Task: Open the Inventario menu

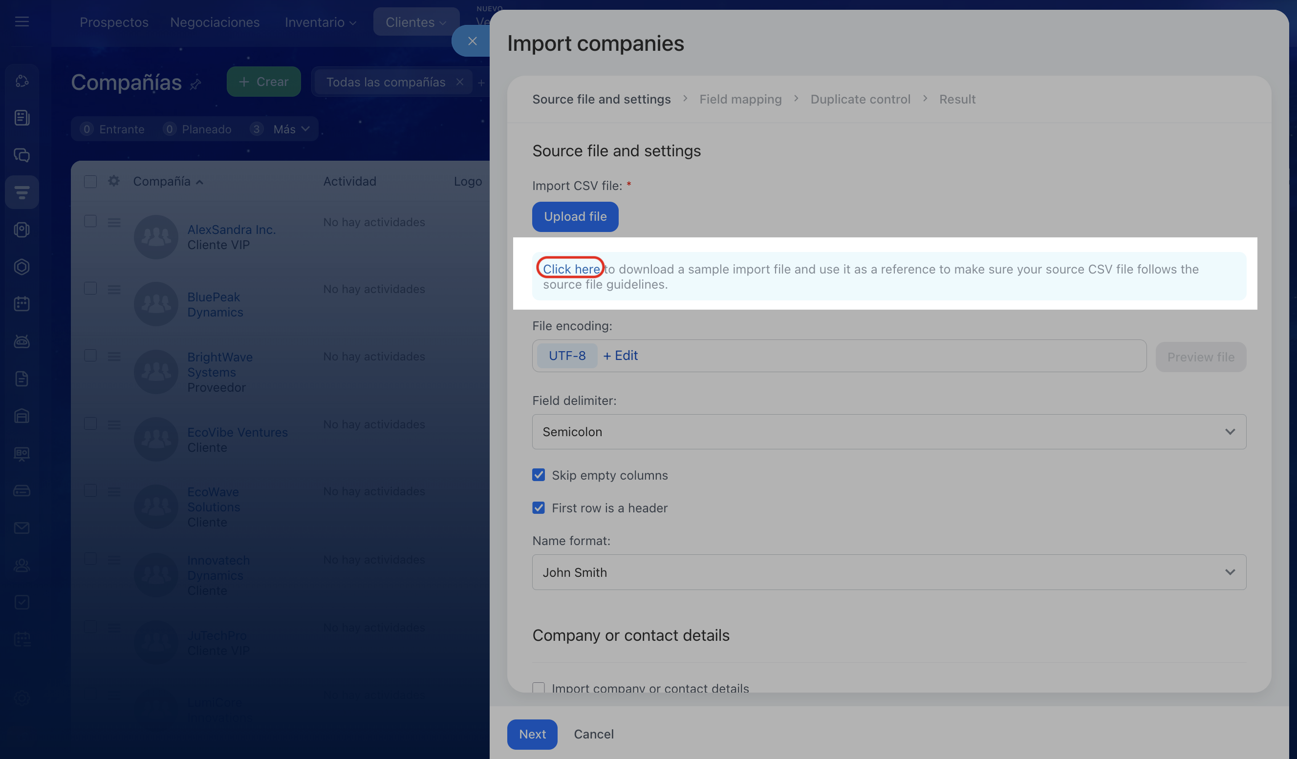Action: tap(320, 22)
